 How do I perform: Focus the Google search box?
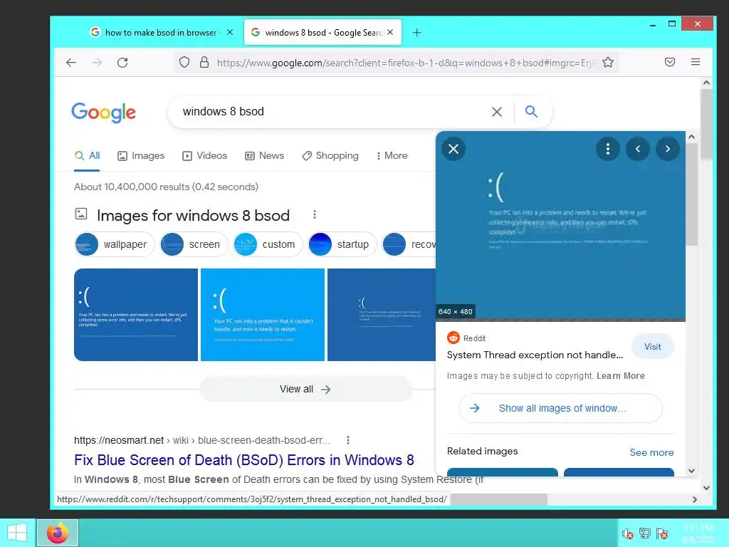tap(330, 112)
